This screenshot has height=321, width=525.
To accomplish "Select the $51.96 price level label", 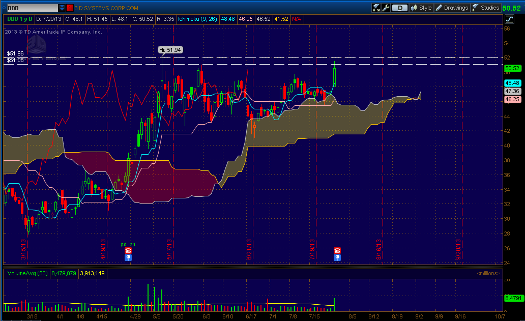I will point(15,53).
